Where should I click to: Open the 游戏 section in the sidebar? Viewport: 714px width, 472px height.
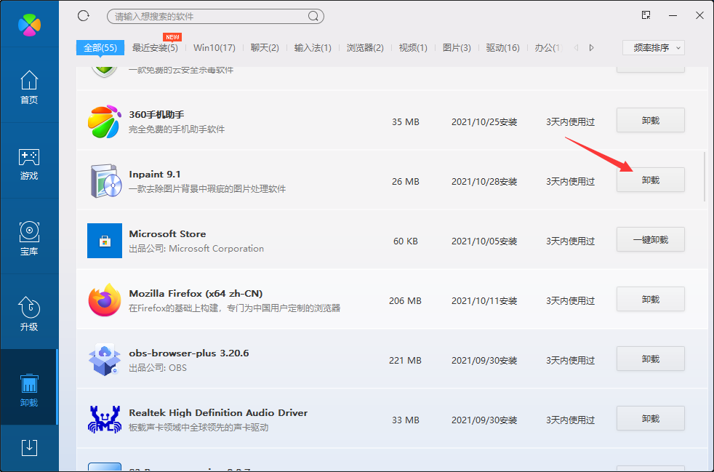point(29,164)
